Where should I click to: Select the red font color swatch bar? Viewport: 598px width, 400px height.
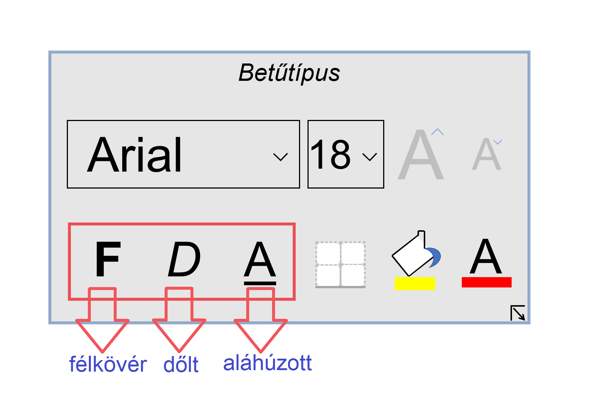pos(487,282)
